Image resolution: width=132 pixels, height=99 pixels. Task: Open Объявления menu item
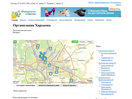[100, 20]
